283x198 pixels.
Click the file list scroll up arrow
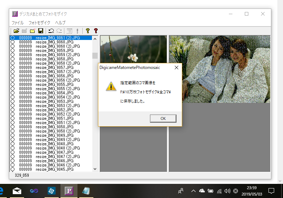[x=95, y=39]
